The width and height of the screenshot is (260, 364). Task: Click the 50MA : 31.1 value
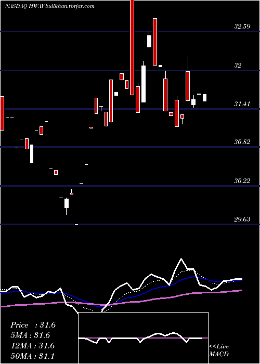33,356
